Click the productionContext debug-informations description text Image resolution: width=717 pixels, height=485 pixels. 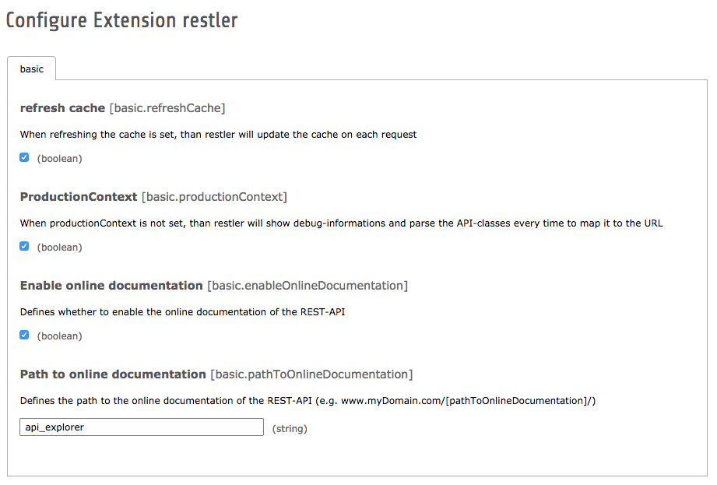[x=341, y=223]
